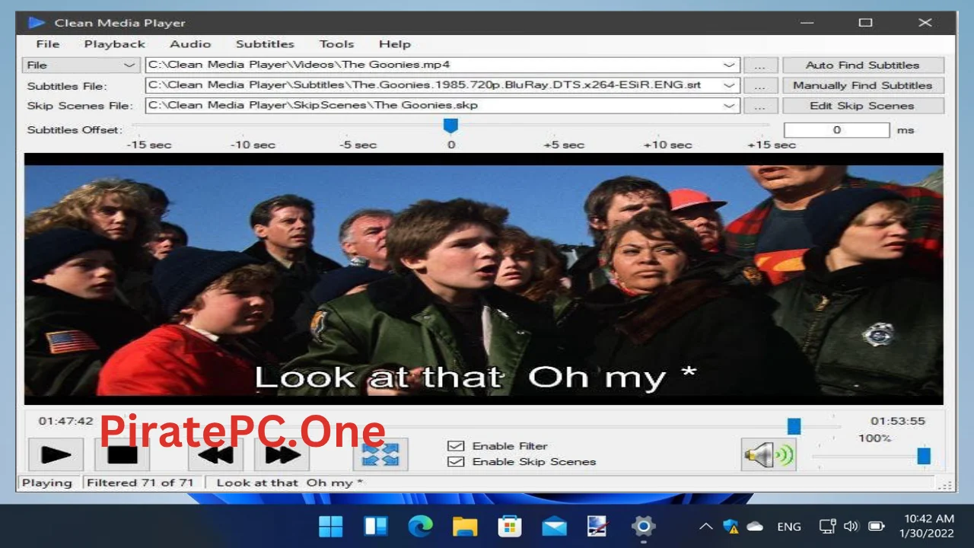This screenshot has height=548, width=974.
Task: Click the -15 sec offset label
Action: tap(149, 145)
